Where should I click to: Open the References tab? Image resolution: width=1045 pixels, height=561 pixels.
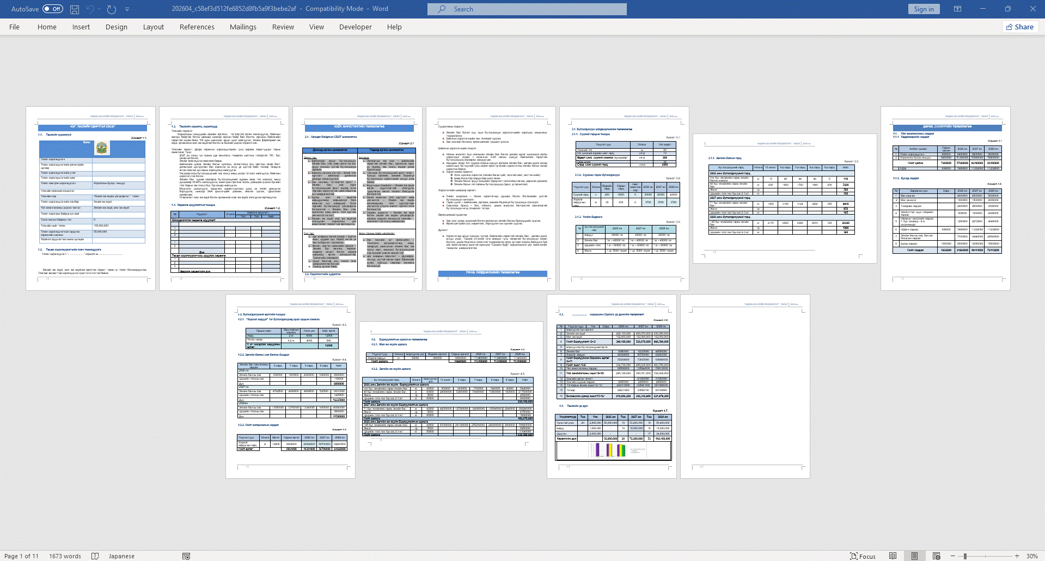pos(197,27)
